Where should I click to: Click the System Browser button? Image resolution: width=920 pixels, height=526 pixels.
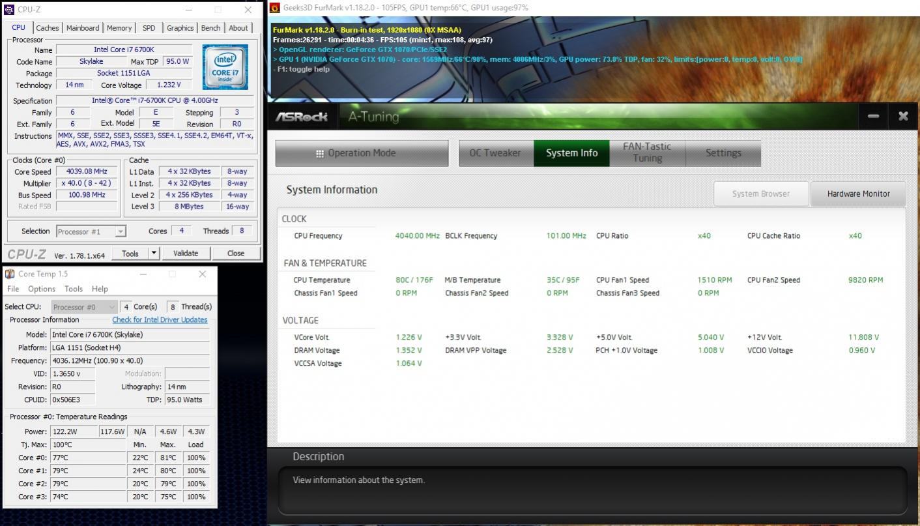(761, 194)
